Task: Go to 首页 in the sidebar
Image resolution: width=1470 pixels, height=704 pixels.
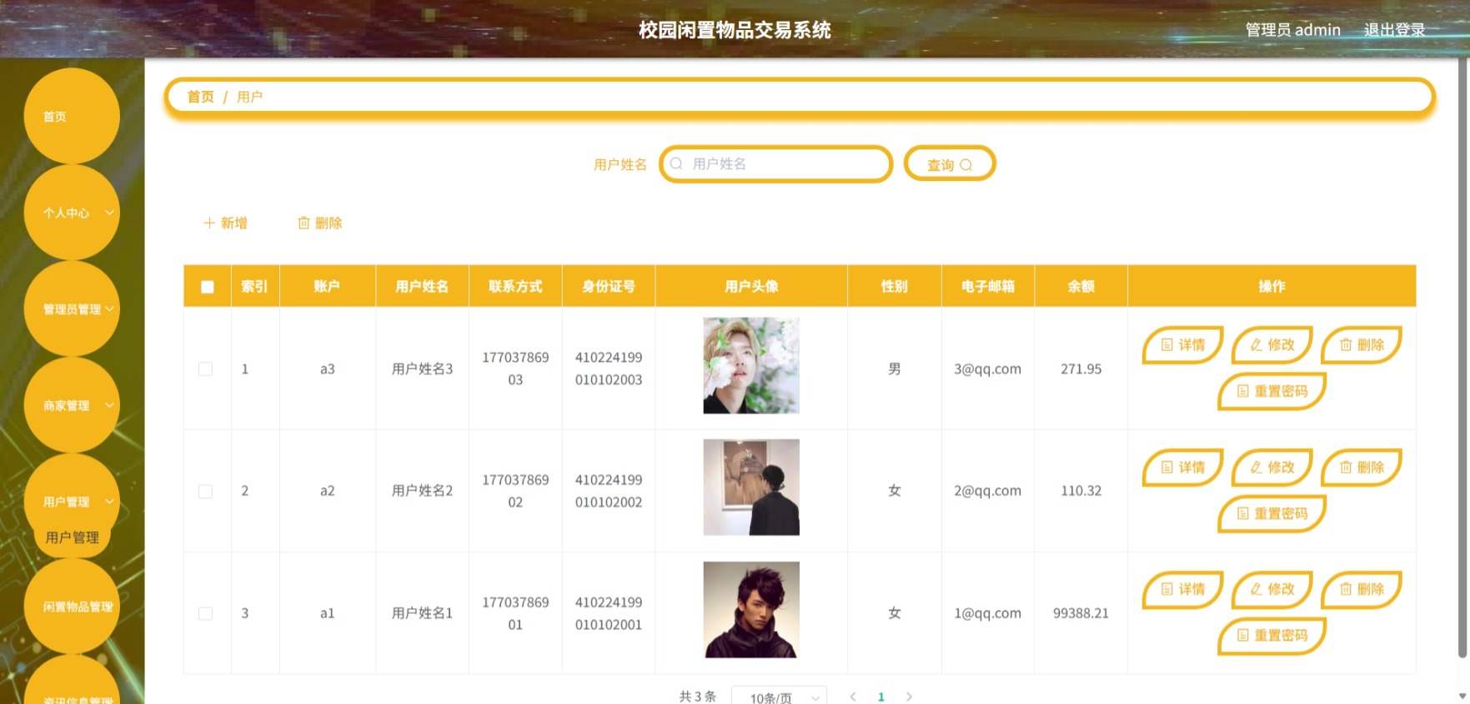Action: point(72,116)
